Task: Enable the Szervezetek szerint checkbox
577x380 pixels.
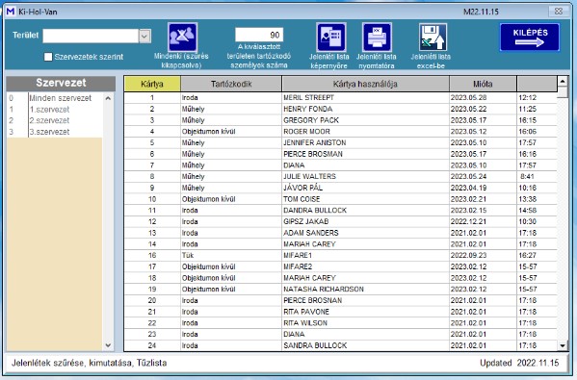Action: [48, 57]
